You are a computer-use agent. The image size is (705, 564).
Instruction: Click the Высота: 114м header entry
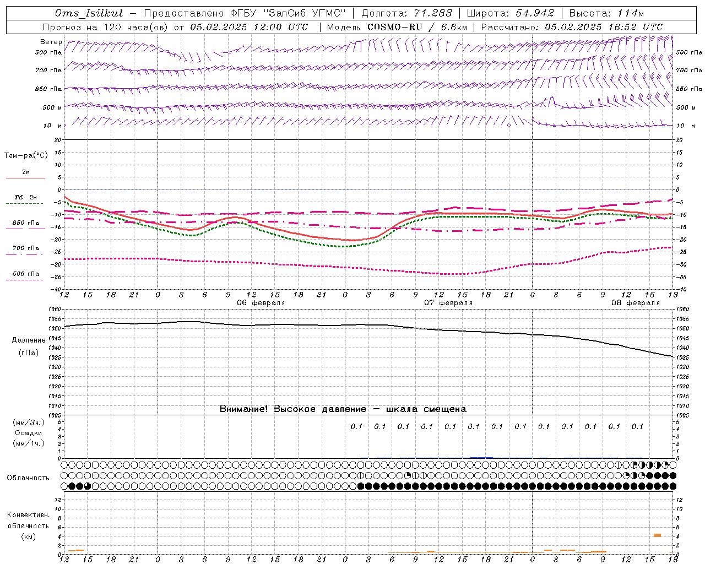click(606, 13)
